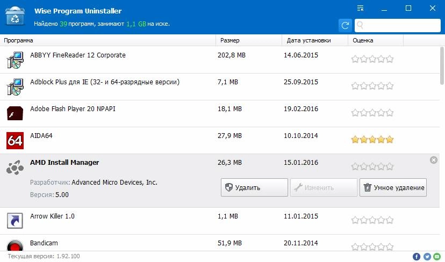The image size is (445, 262).
Task: Click the AIDA64 red icon
Action: tap(15, 140)
